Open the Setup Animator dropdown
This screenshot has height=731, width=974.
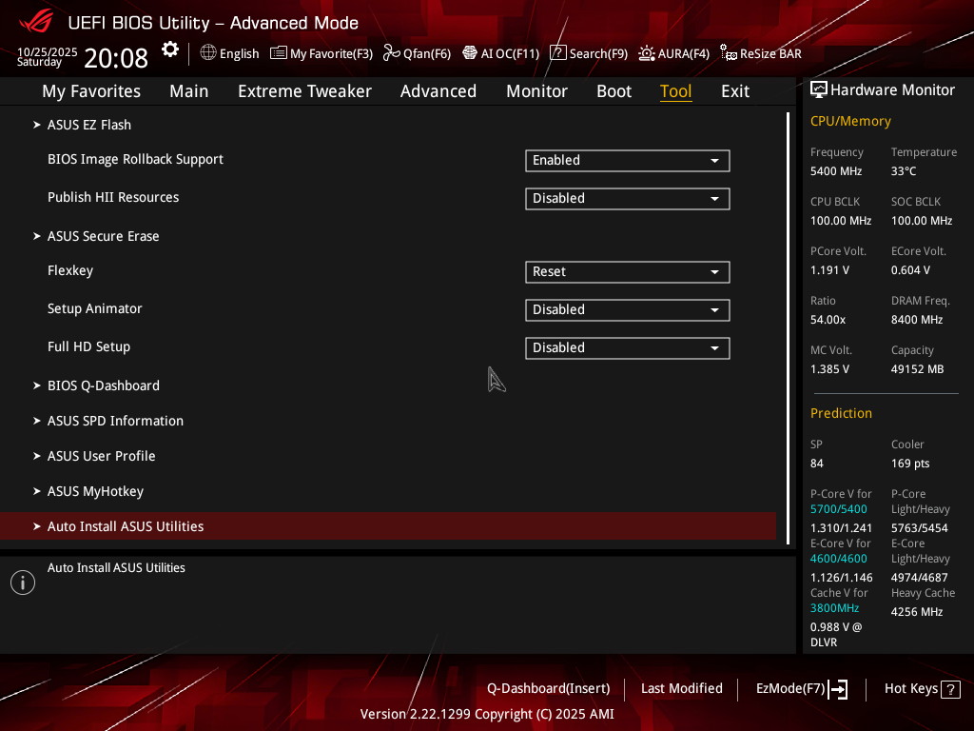coord(627,310)
